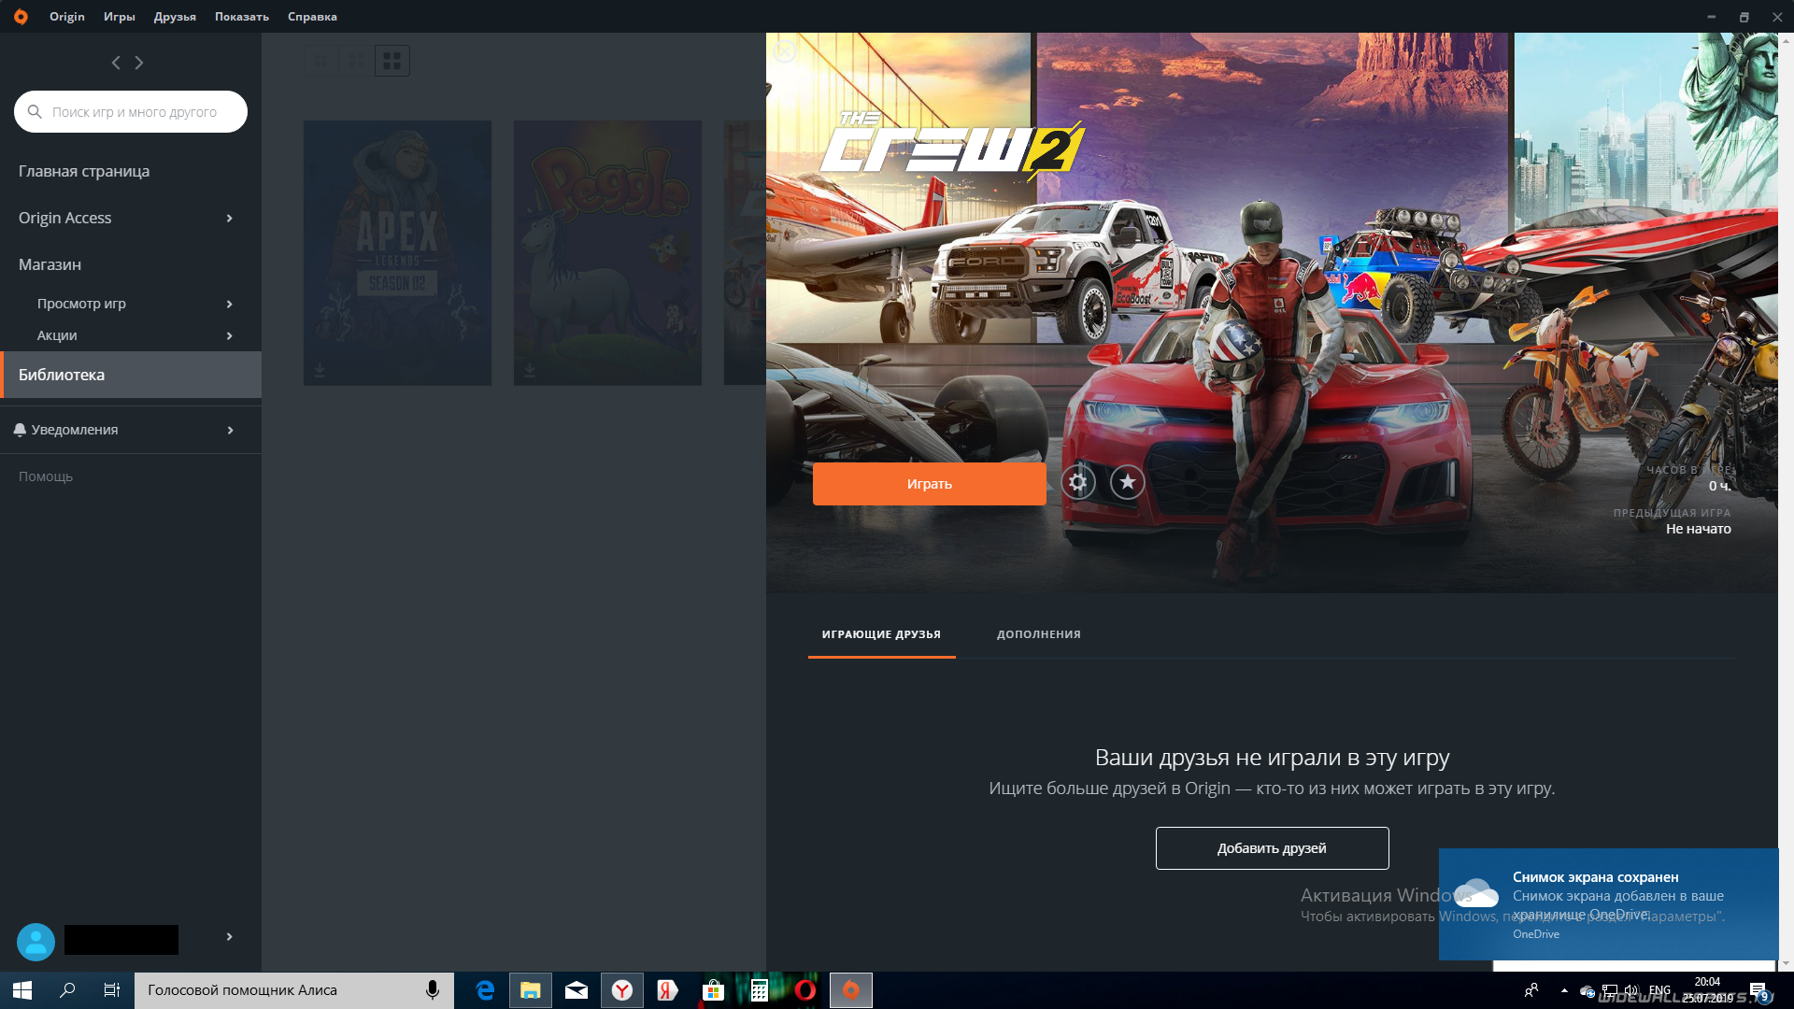This screenshot has width=1794, height=1009.
Task: Switch to Дополнения tab
Action: pos(1038,634)
